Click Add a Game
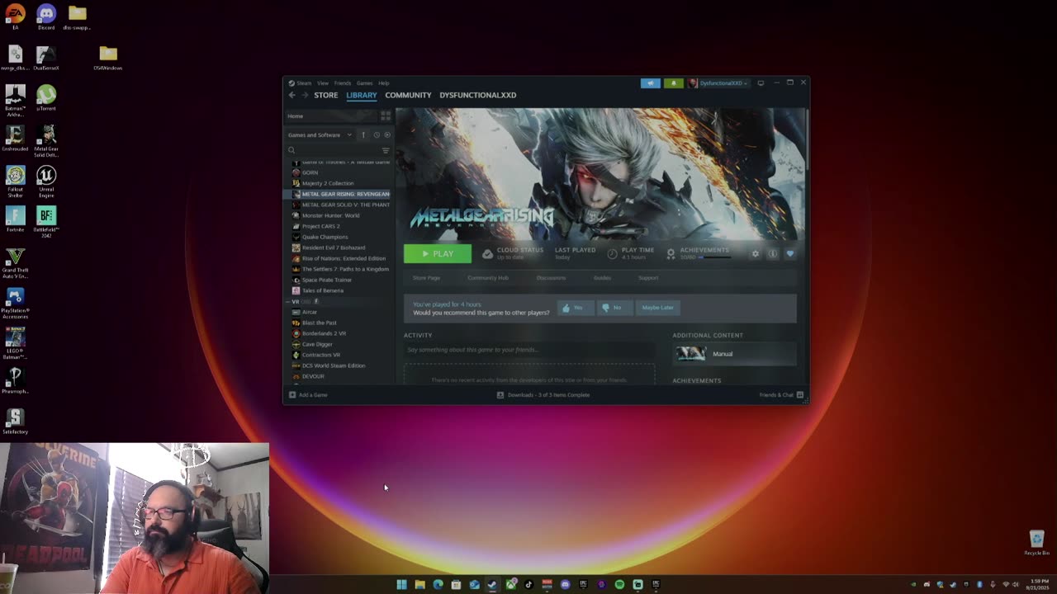 point(308,395)
